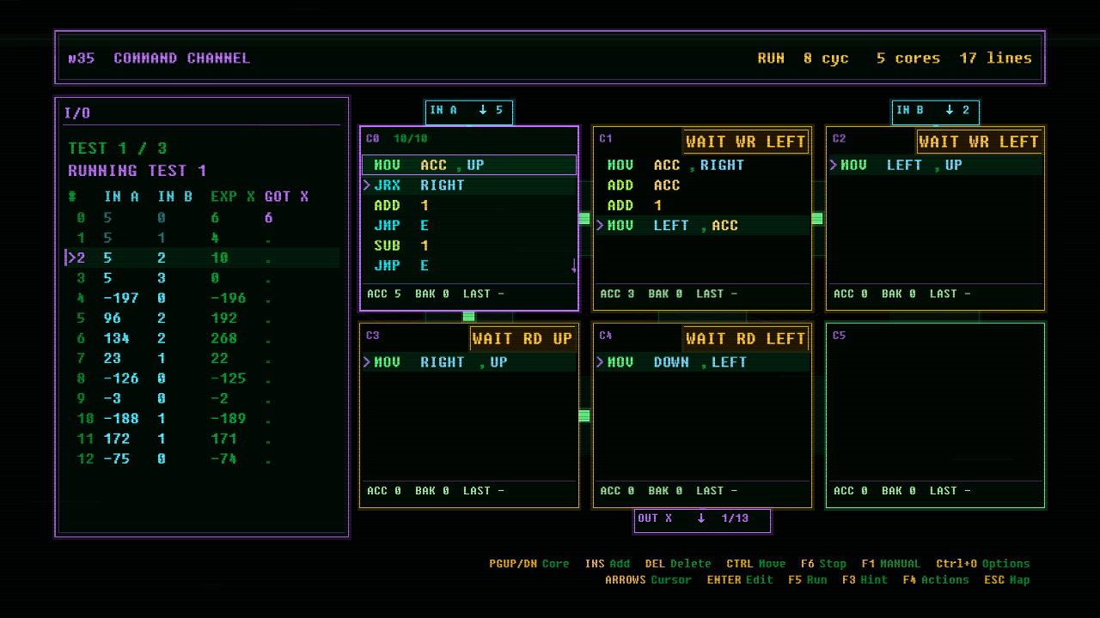
Task: Click the WAIT WR LEFT status on core C2
Action: [979, 142]
